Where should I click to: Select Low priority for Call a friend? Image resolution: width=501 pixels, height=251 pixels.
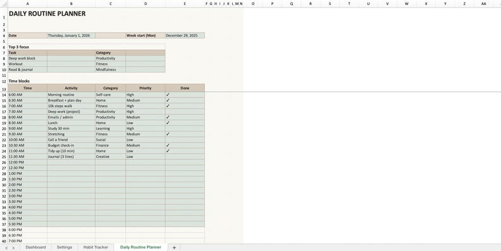click(x=145, y=140)
